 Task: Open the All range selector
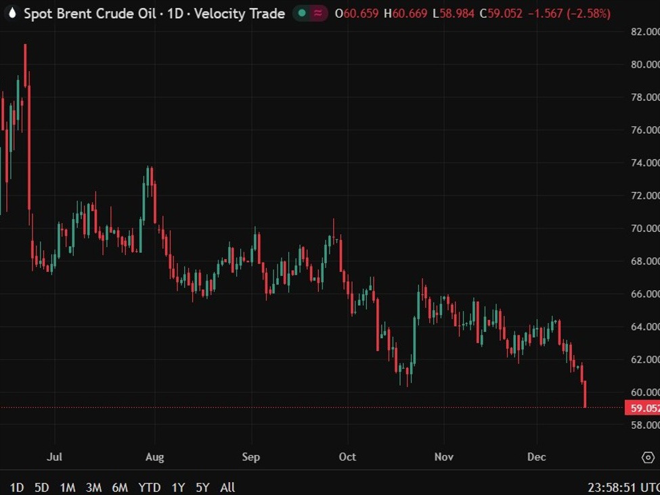(227, 487)
